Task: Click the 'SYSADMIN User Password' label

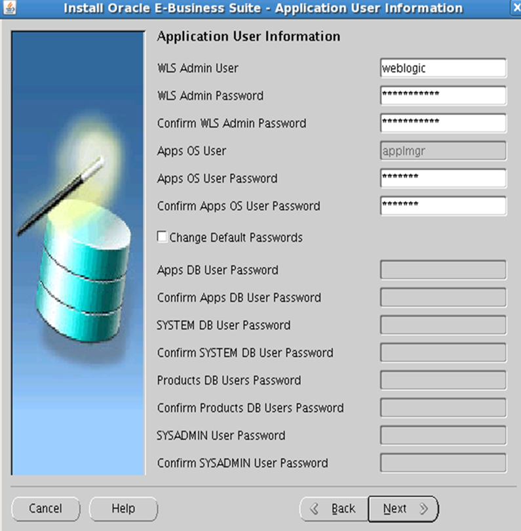Action: click(x=221, y=435)
